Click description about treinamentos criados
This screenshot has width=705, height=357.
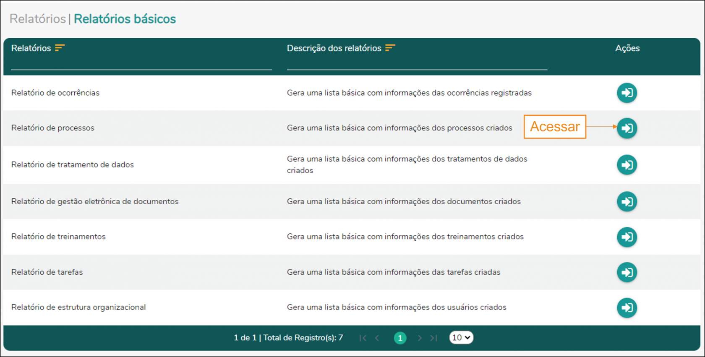(x=405, y=237)
